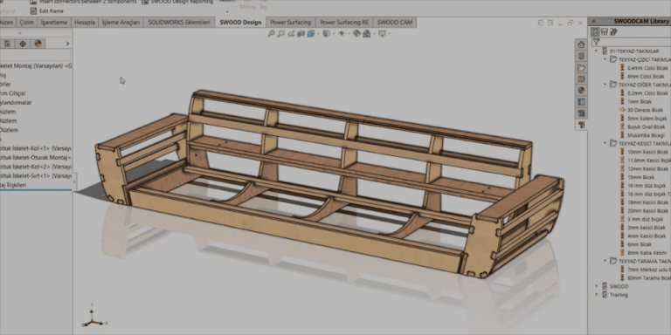Open the Apply Scene dropdown arrow
Viewport: 671px width, 335px height.
[374, 33]
